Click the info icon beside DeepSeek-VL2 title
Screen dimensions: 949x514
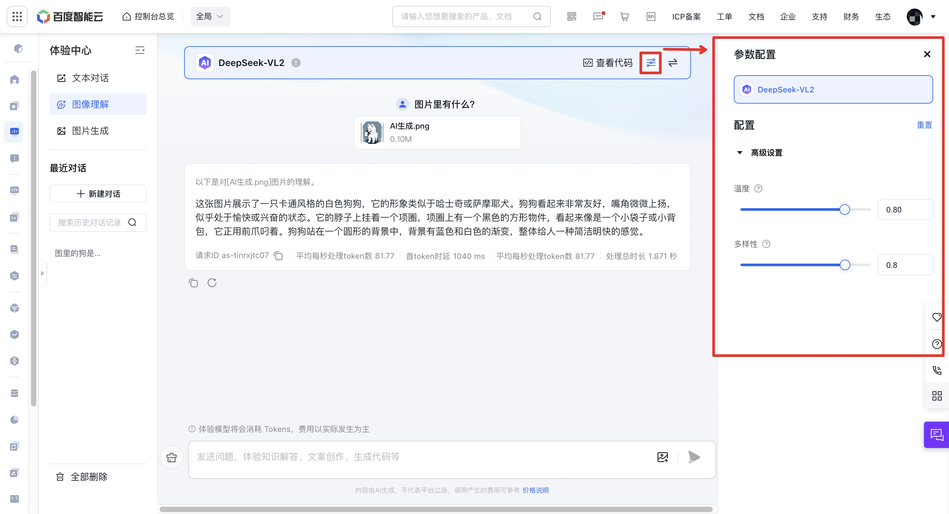[x=296, y=63]
